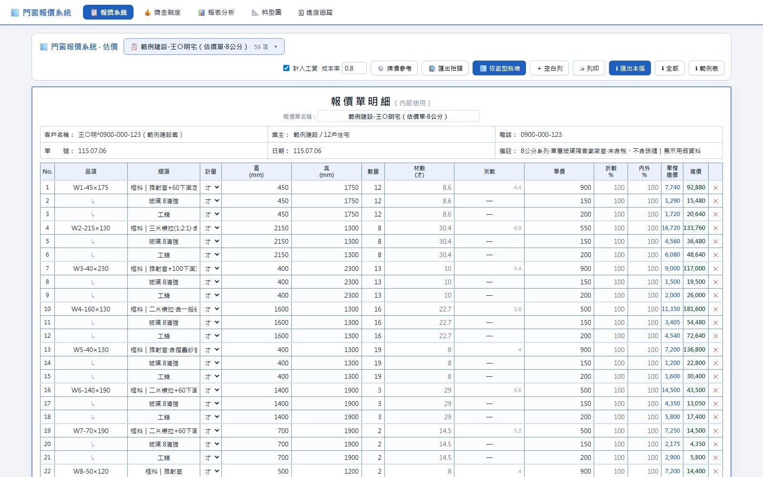Viewport: 763px width, 477px height.
Task: Open 計量 unit dropdown in row 1
Action: [x=211, y=187]
